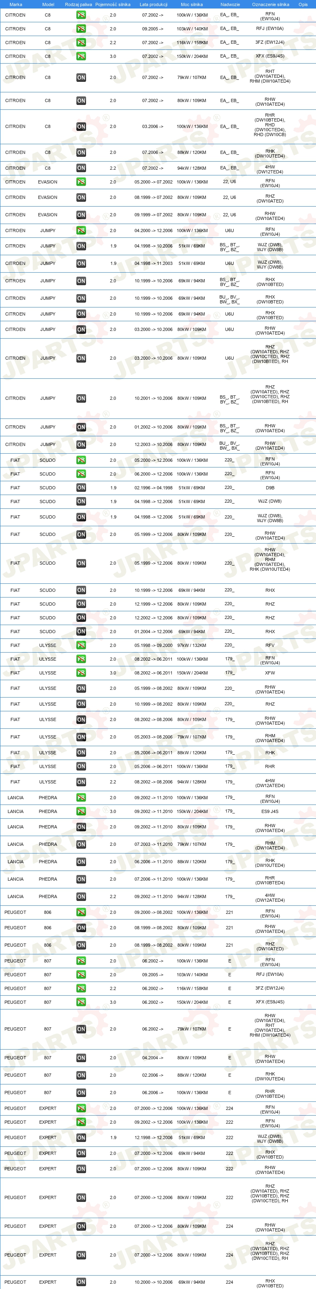Click petrol icon in Citroen C8 RFJ (EW10A) row

pyautogui.click(x=81, y=28)
